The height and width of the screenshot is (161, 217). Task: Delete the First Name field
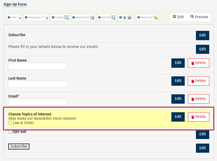[198, 63]
